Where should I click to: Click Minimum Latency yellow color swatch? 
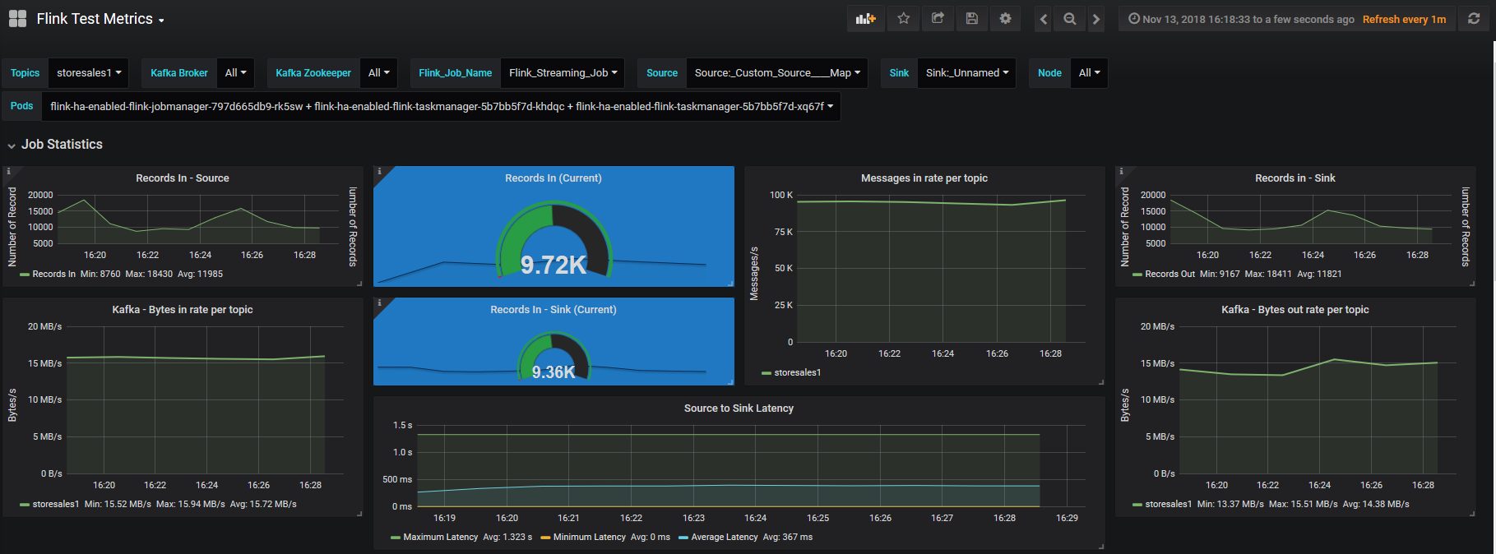(546, 538)
